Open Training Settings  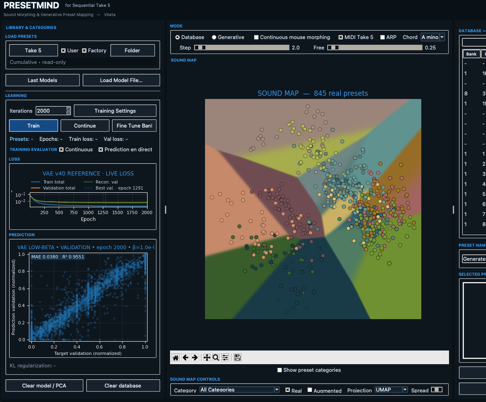point(115,111)
